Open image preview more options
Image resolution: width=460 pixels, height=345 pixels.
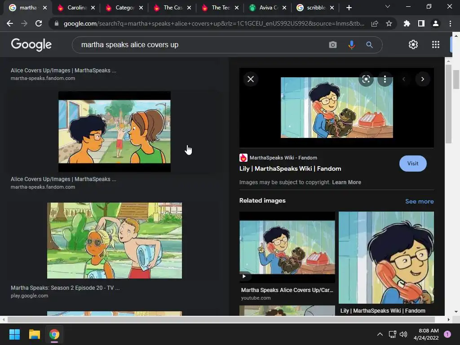385,79
